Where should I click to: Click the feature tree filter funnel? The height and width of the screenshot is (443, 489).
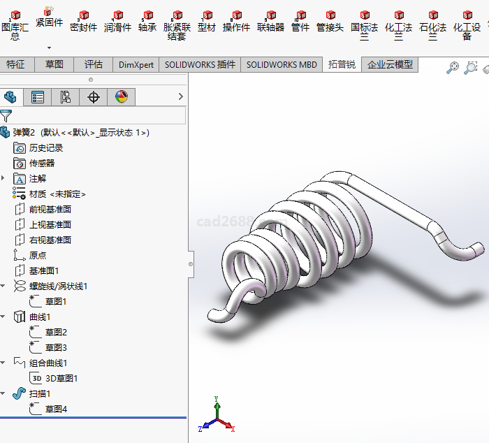point(6,116)
